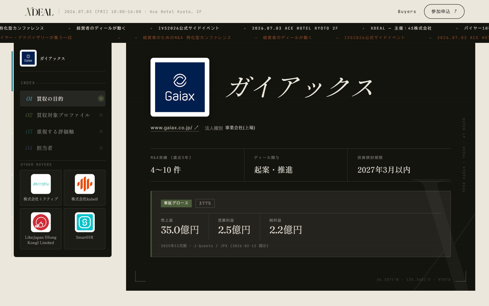Open the LikeJapan (Hong Kong) Limited card
Screen dimensions: 489x306
tap(41, 229)
